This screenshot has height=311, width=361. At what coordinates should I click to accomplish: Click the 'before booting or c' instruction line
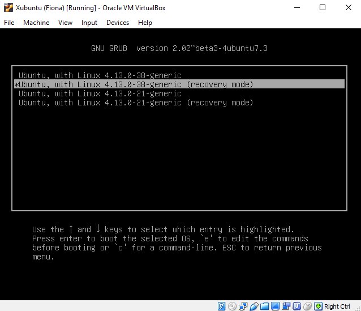tap(177, 248)
